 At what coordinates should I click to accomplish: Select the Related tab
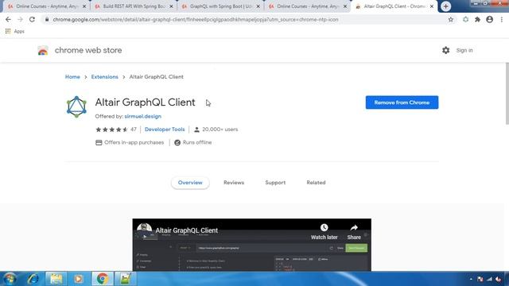316,183
